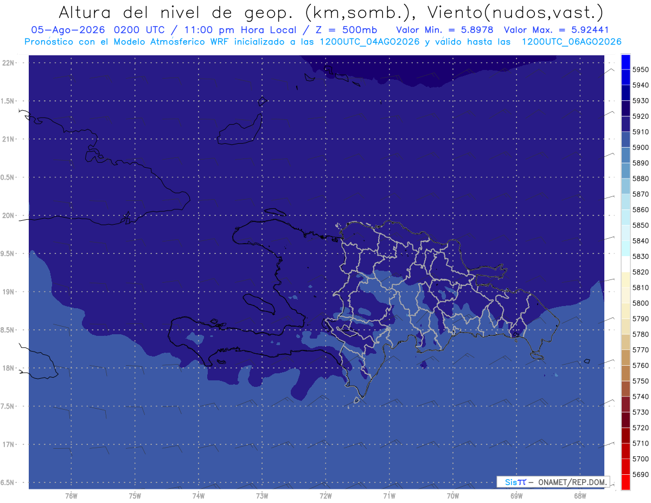This screenshot has width=651, height=503.
Task: Click the light cyan swatch between 5840 and 5830
Action: point(626,249)
